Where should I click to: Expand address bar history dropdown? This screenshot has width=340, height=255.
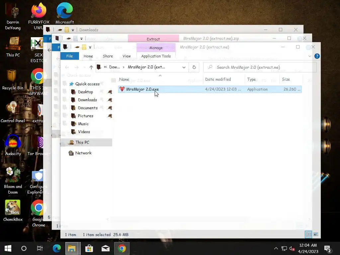pyautogui.click(x=184, y=67)
